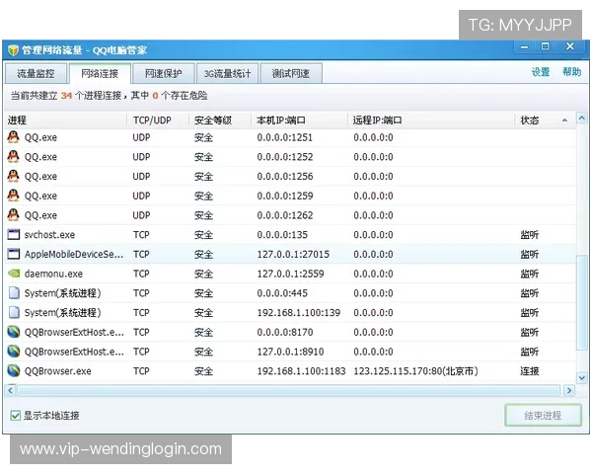
Task: Click the horizontal scrollbar track
Action: click(289, 390)
